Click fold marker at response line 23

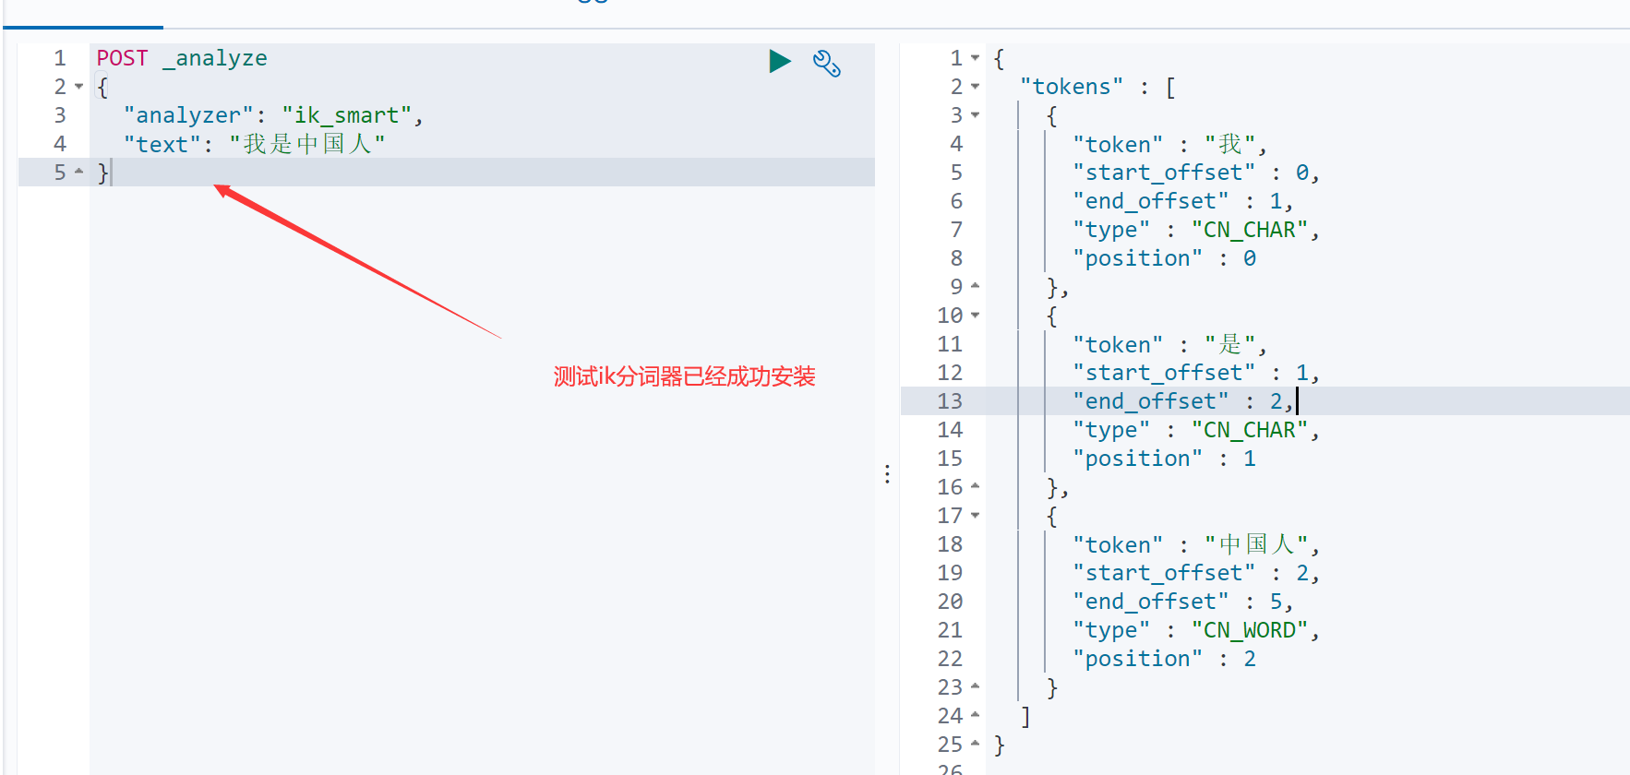(x=975, y=686)
